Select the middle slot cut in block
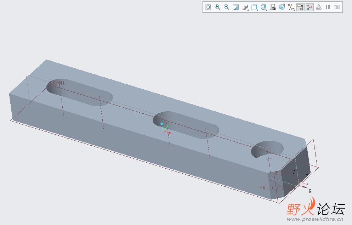The width and height of the screenshot is (352, 225). click(x=186, y=125)
